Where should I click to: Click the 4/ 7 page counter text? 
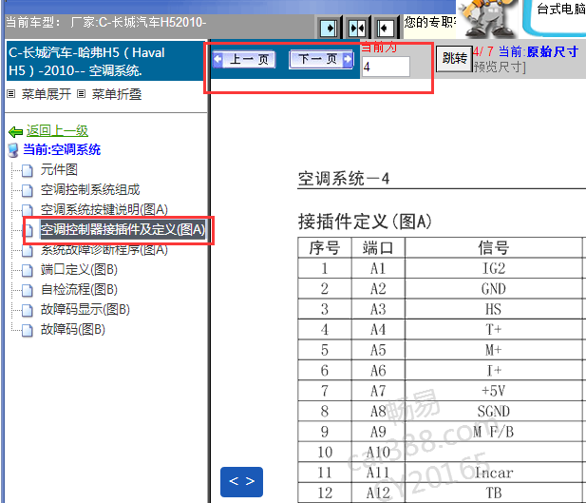(x=483, y=51)
